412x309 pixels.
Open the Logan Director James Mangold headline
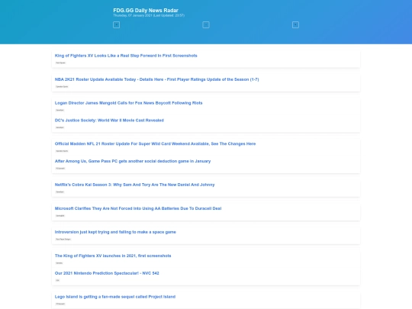coord(128,103)
